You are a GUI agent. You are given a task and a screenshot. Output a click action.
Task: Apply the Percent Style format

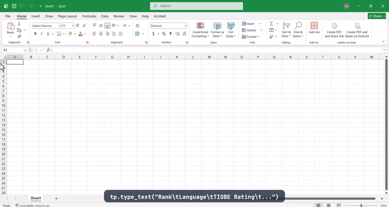pos(164,34)
